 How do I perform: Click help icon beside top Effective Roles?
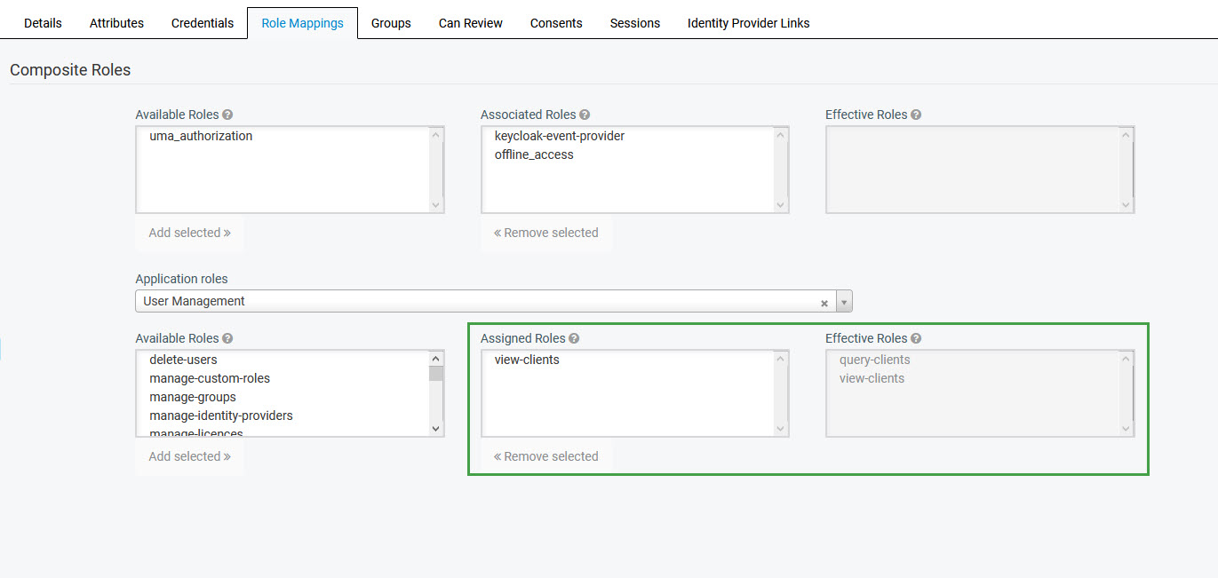point(916,115)
